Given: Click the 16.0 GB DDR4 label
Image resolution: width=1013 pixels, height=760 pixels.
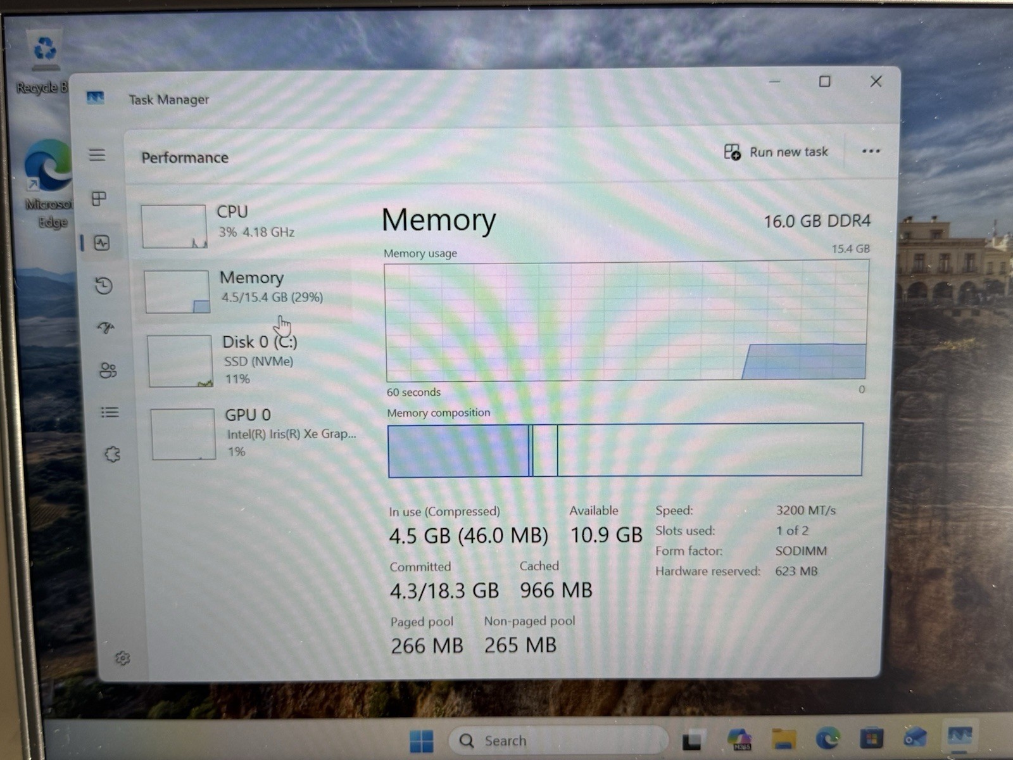Looking at the screenshot, I should [817, 221].
